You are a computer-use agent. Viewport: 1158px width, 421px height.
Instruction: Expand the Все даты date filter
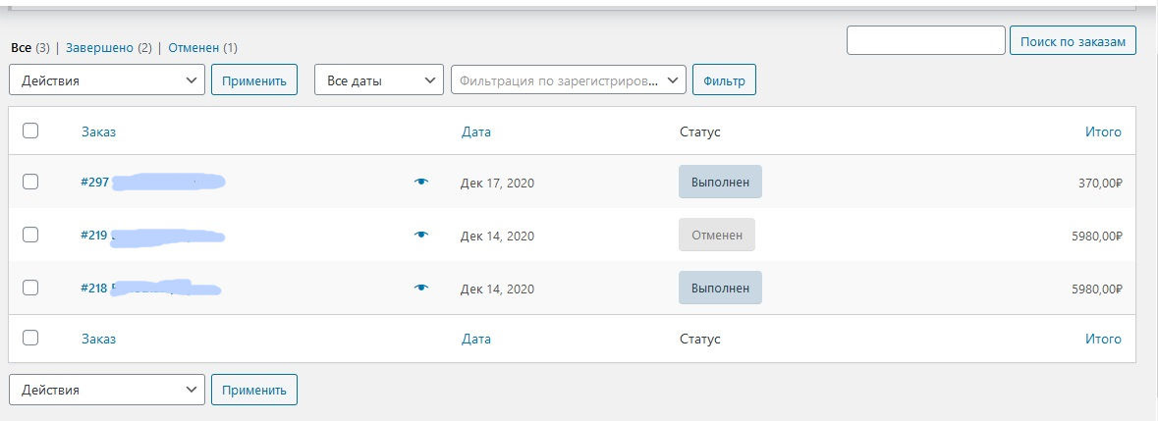tap(378, 80)
